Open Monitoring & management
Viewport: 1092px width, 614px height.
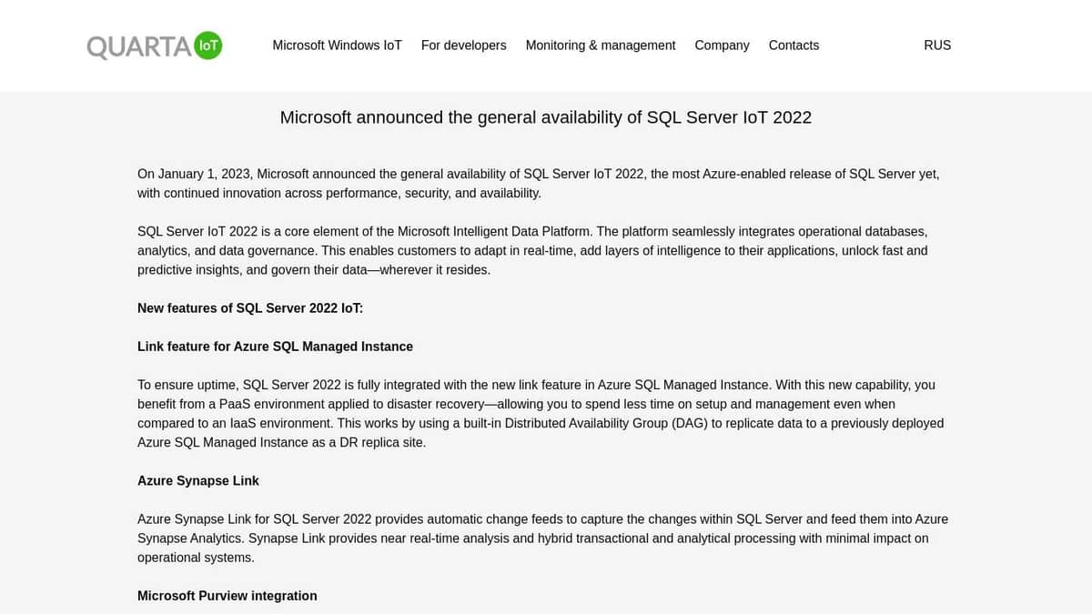[600, 45]
